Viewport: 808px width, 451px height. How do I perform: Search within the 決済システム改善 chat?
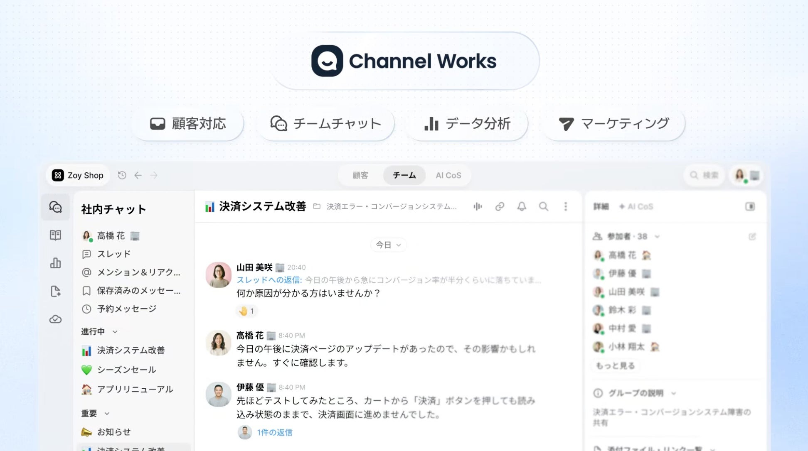point(543,206)
